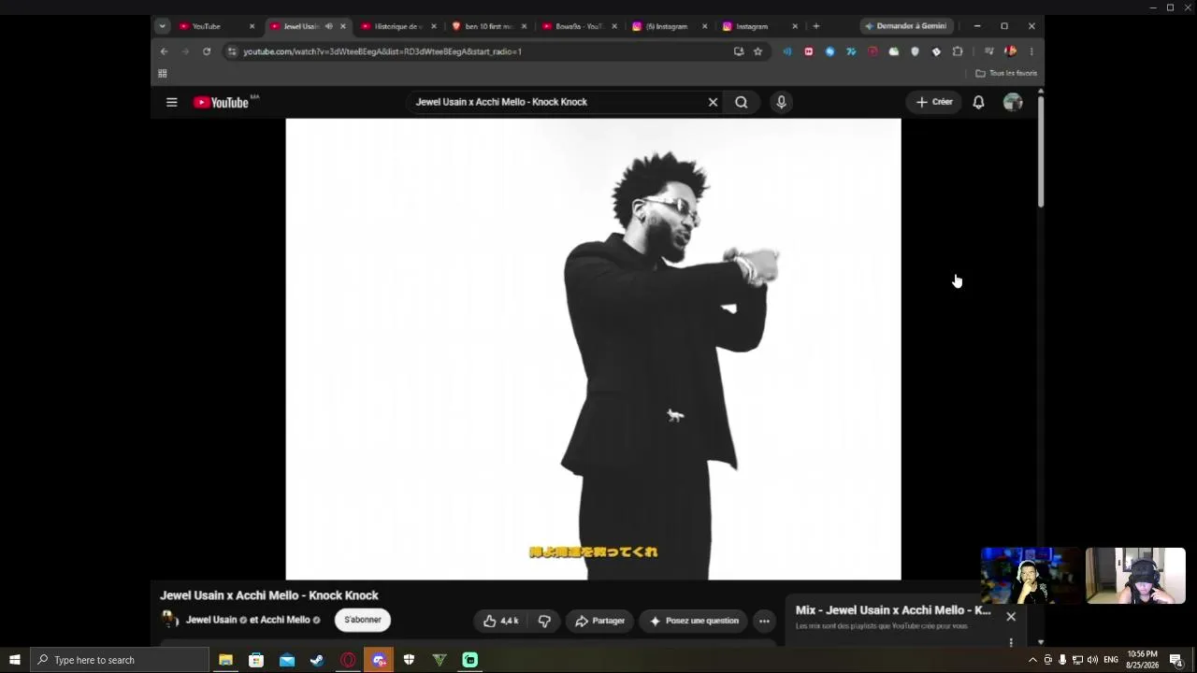
Task: Open the YouTube guide hamburger menu
Action: click(172, 102)
